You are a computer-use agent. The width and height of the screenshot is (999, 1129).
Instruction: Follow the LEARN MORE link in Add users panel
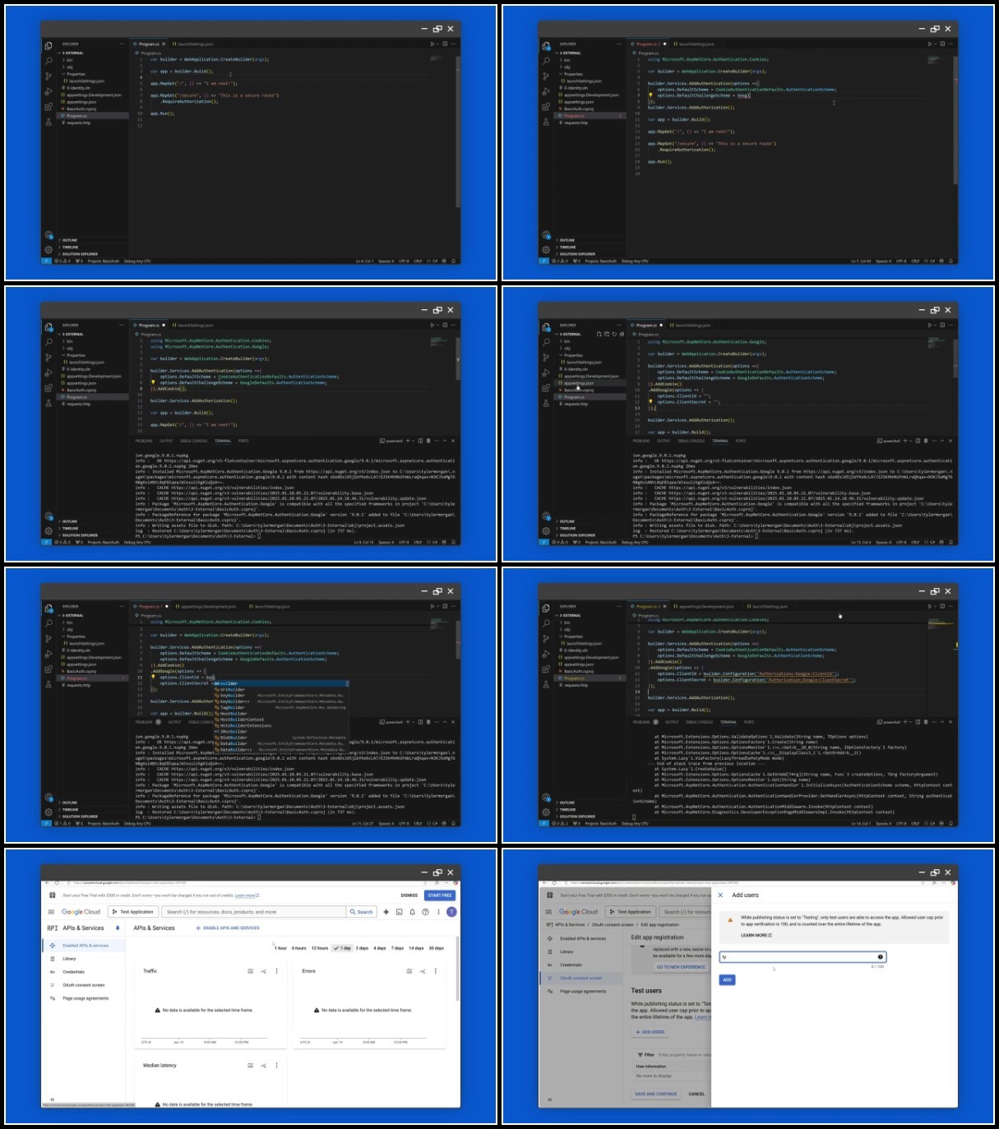tap(756, 935)
